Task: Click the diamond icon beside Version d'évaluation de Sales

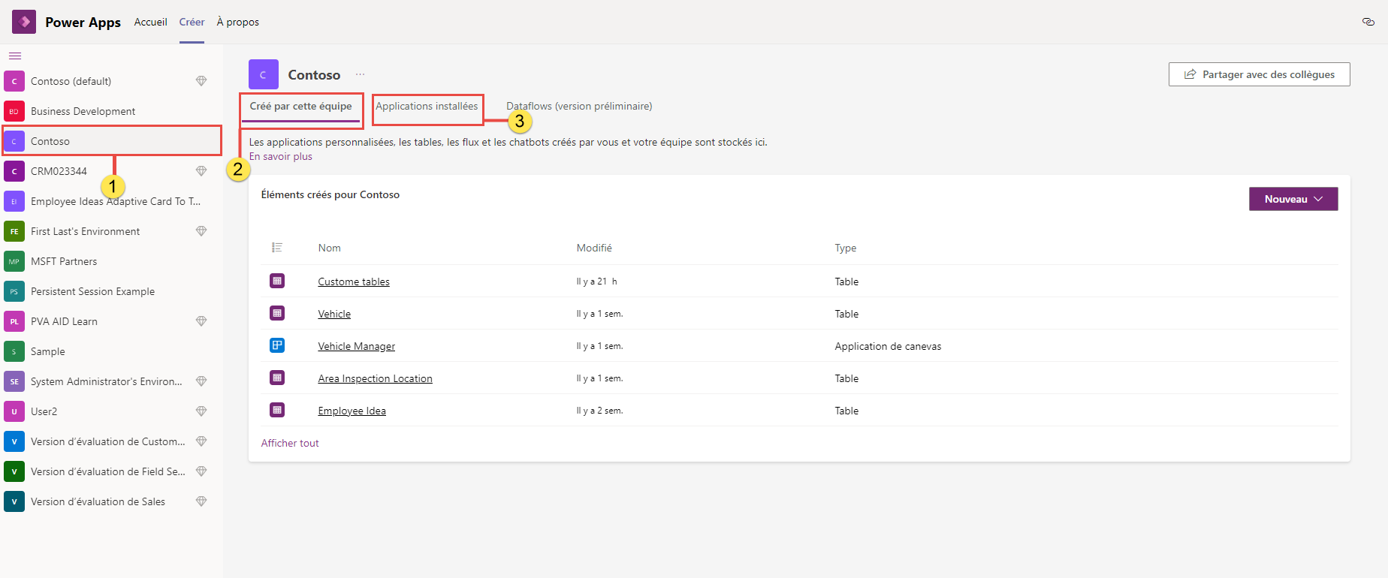Action: click(201, 501)
